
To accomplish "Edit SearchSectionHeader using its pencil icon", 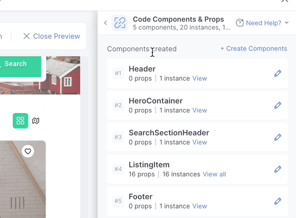I will click(x=278, y=137).
